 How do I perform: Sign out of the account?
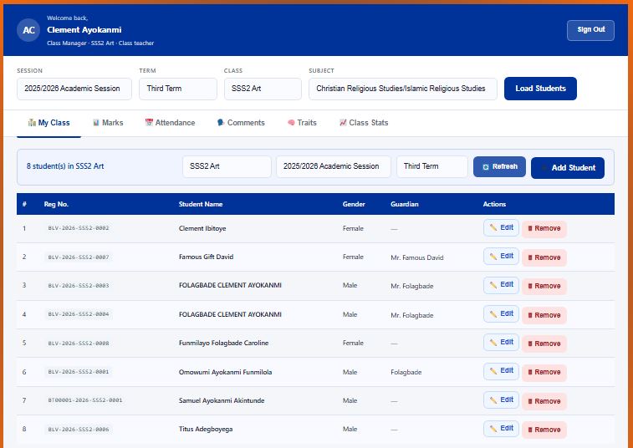tap(590, 30)
